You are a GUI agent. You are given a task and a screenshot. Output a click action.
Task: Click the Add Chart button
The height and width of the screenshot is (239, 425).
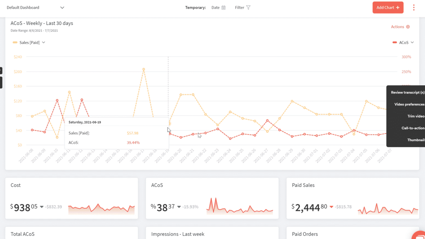coord(388,7)
